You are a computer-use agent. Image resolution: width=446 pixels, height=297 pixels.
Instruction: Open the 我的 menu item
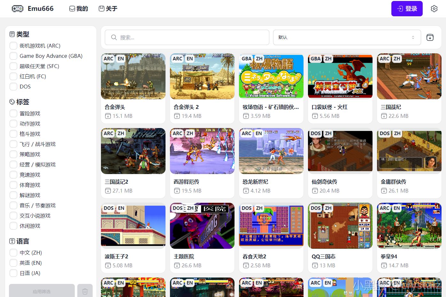tap(79, 9)
